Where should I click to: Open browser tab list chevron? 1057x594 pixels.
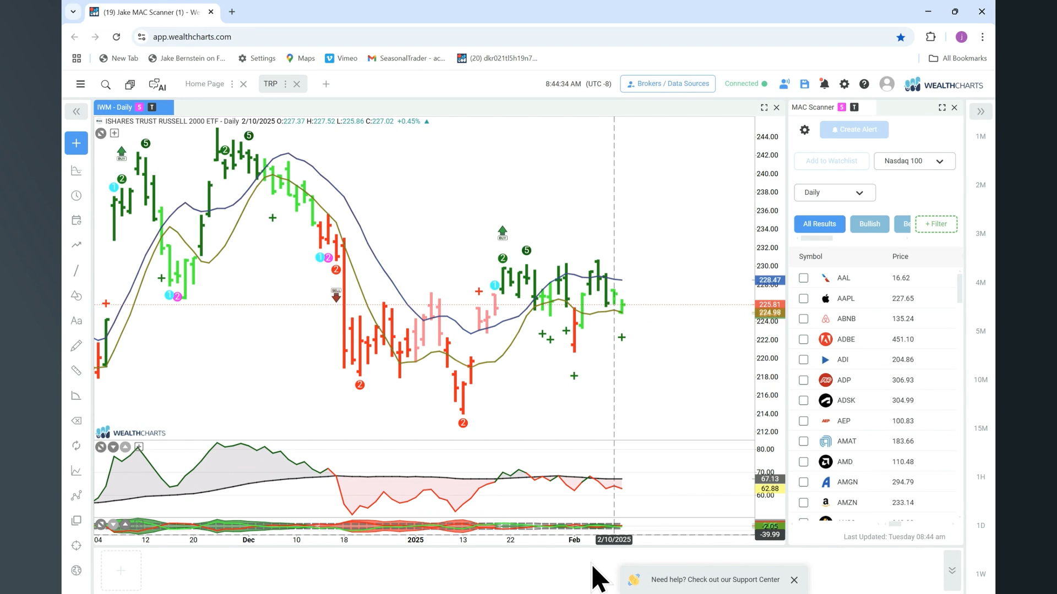(73, 12)
